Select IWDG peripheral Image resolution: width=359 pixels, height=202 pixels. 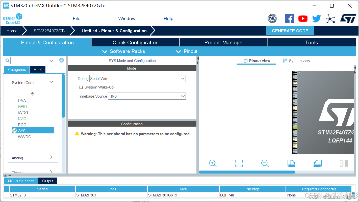point(23,112)
